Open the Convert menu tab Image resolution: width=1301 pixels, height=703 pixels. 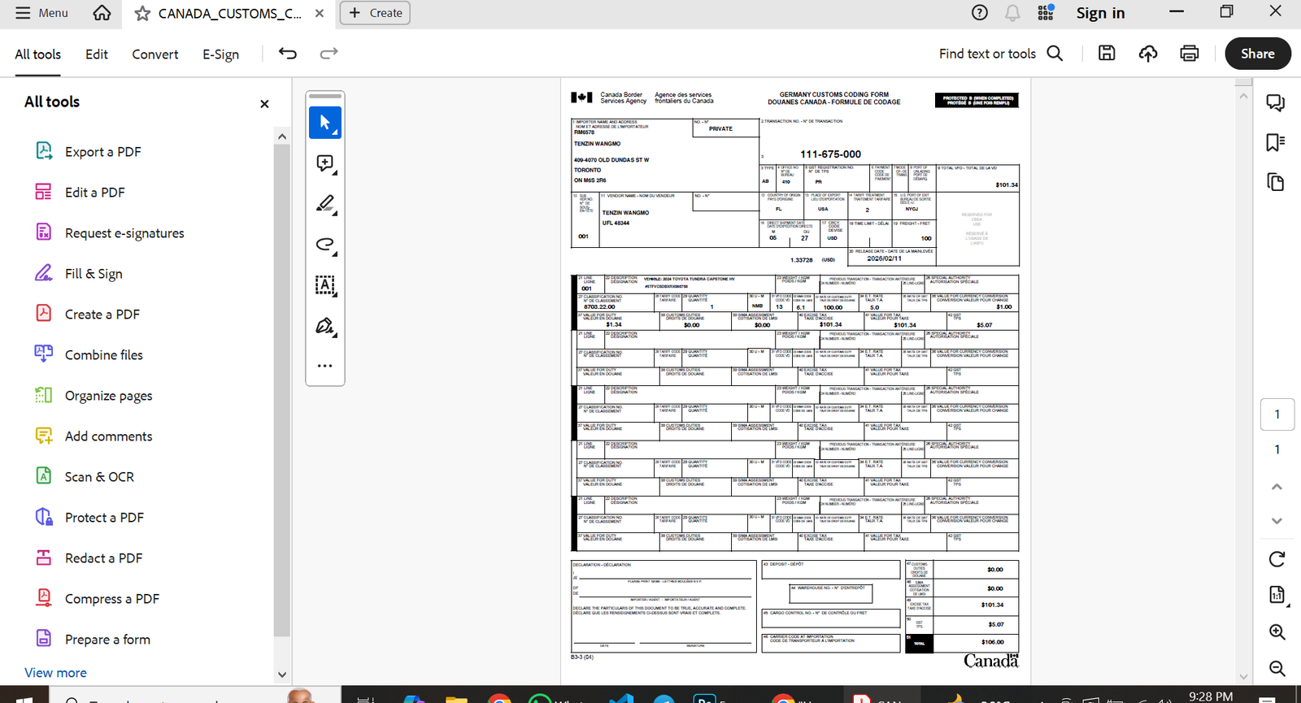coord(155,54)
